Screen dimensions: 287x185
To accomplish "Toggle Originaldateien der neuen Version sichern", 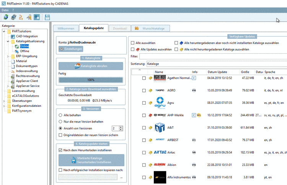I will (x=60, y=135).
